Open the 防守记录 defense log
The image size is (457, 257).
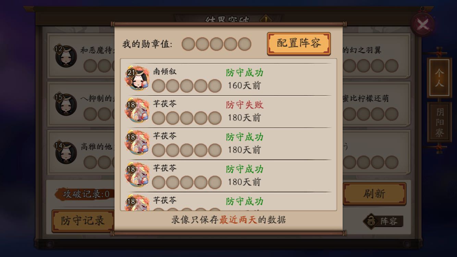click(x=83, y=221)
